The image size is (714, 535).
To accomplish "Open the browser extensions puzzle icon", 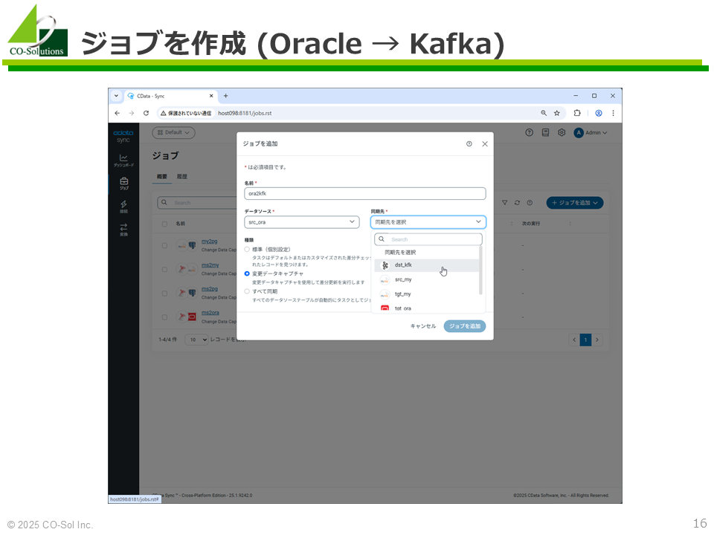I will [x=577, y=113].
